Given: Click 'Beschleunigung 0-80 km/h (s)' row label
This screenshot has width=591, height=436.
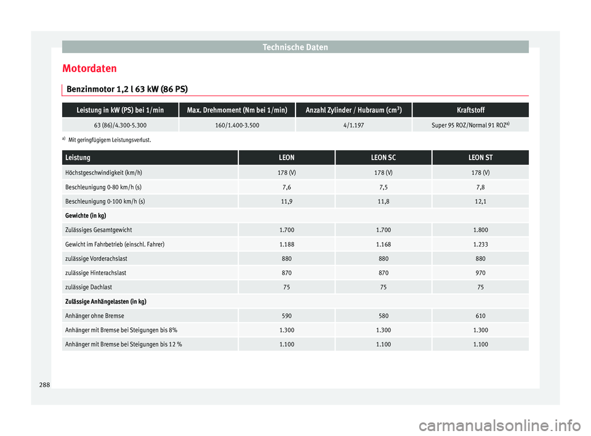Looking at the screenshot, I should coord(103,187).
